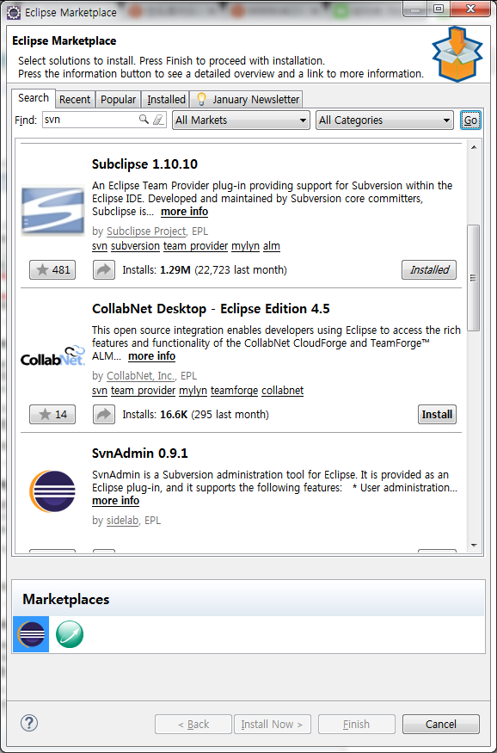The image size is (497, 753).
Task: Click the teamforge tag under CollabNet
Action: click(x=234, y=391)
